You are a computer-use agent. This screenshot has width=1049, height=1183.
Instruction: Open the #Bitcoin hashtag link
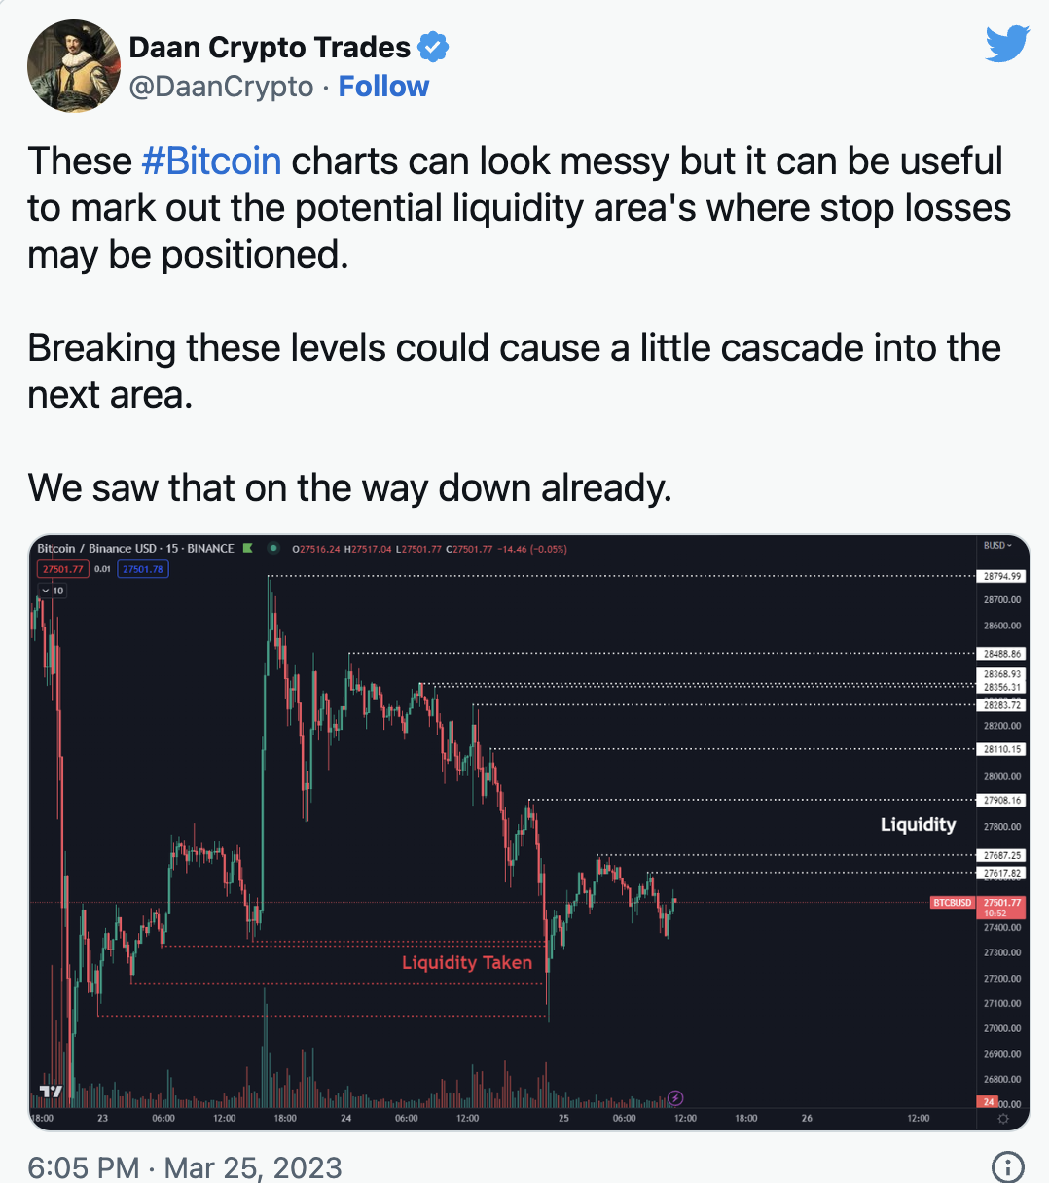pyautogui.click(x=211, y=161)
